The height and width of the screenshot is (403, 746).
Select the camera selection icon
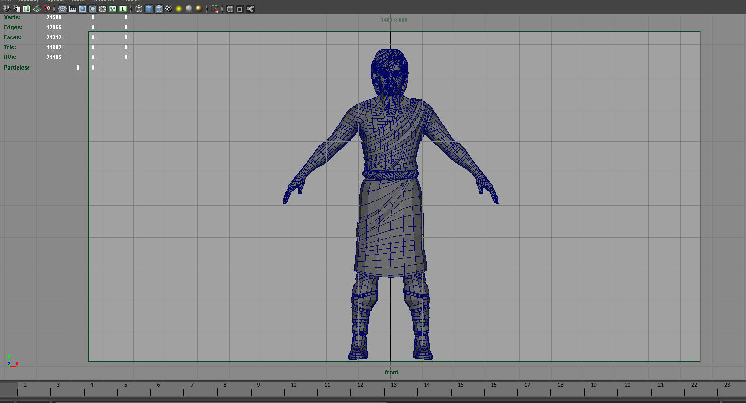pos(6,9)
